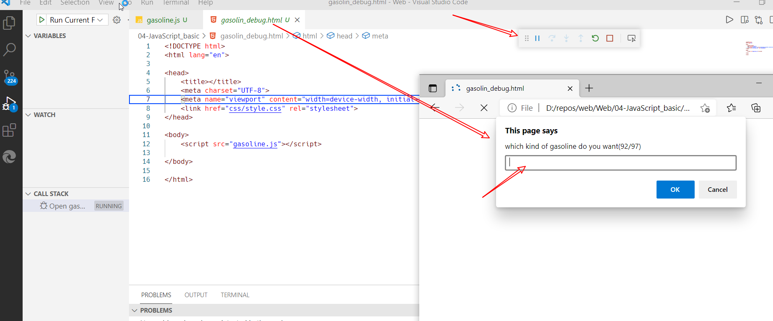773x321 pixels.
Task: Start debugging with green play icon
Action: (x=42, y=20)
